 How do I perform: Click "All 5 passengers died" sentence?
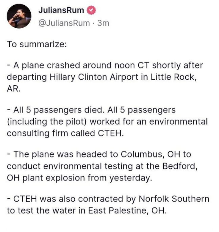click(51, 110)
